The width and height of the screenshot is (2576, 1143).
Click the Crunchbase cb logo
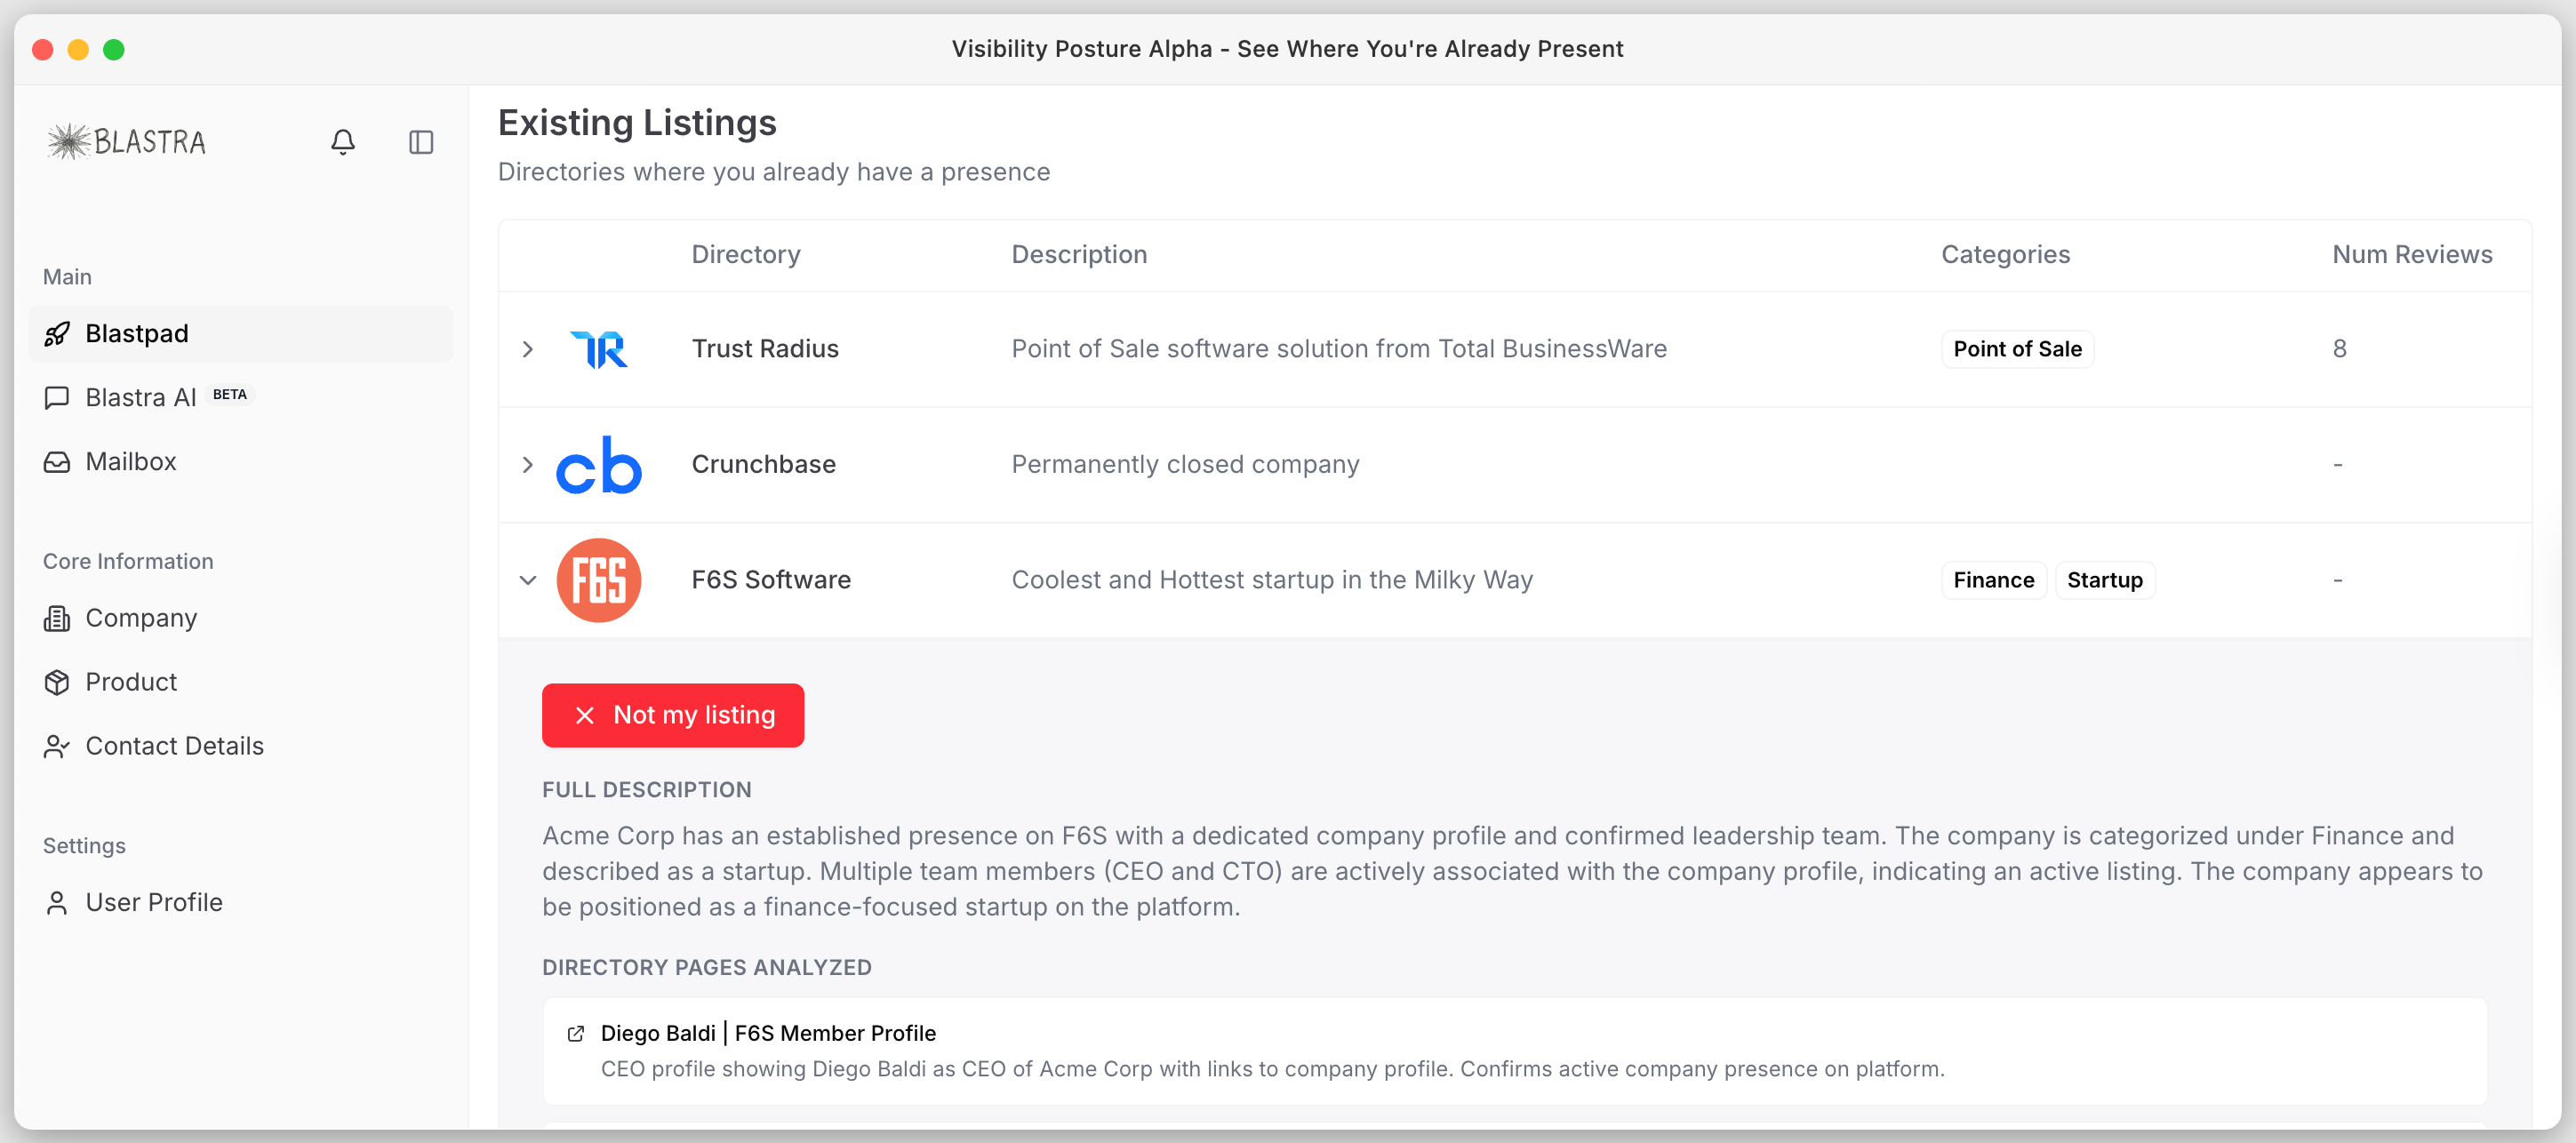598,465
